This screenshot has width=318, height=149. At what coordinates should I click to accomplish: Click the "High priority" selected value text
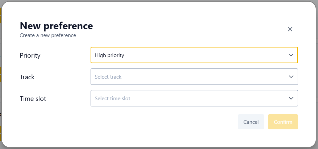coord(109,55)
